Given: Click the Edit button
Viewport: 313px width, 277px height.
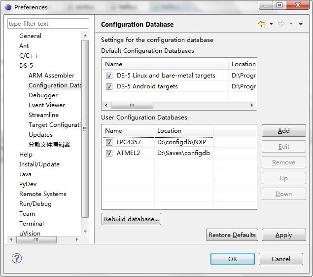Looking at the screenshot, I should pos(283,146).
